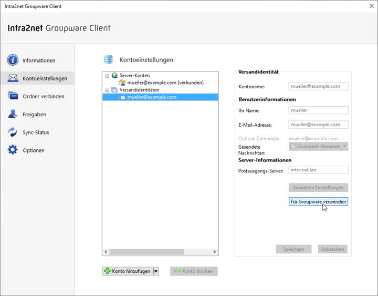The height and width of the screenshot is (296, 378).
Task: Click the Outlook Datendatei value mueller@example.com
Action: click(x=313, y=139)
